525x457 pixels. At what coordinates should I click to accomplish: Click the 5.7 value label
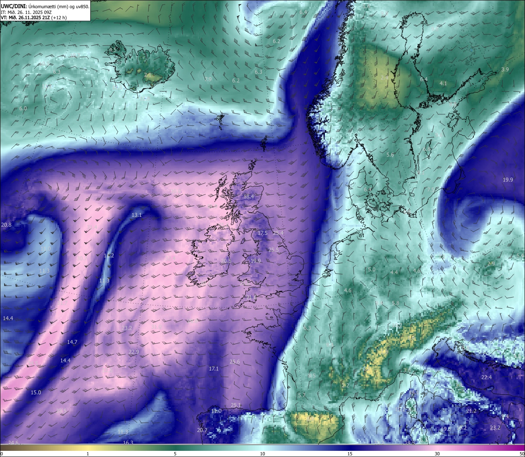(x=302, y=396)
